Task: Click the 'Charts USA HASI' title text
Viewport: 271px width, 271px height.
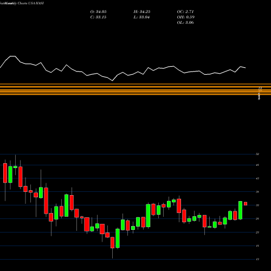Action: click(31, 3)
